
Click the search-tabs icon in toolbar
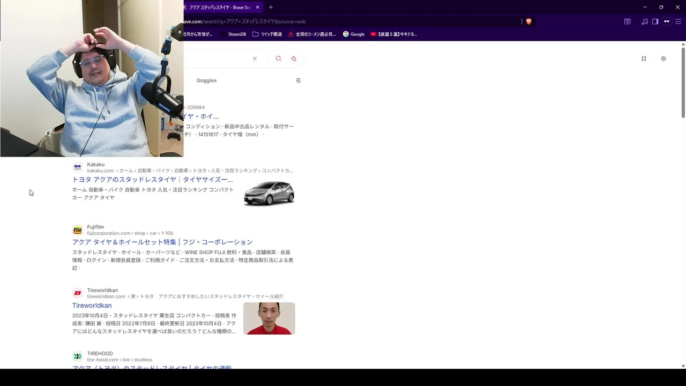pos(627,21)
